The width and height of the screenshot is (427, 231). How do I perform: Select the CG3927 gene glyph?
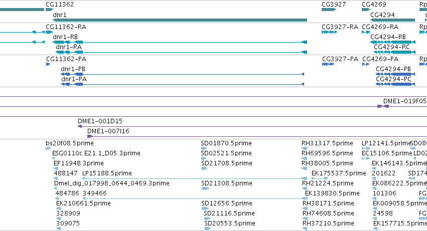[x=329, y=10]
